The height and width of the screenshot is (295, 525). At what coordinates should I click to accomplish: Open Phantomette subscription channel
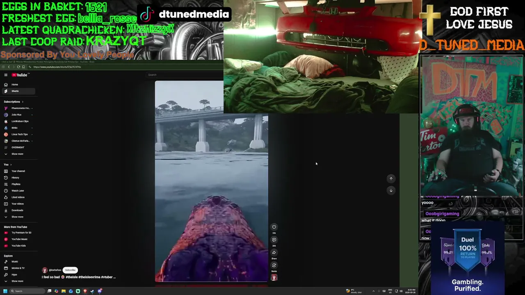(18, 108)
